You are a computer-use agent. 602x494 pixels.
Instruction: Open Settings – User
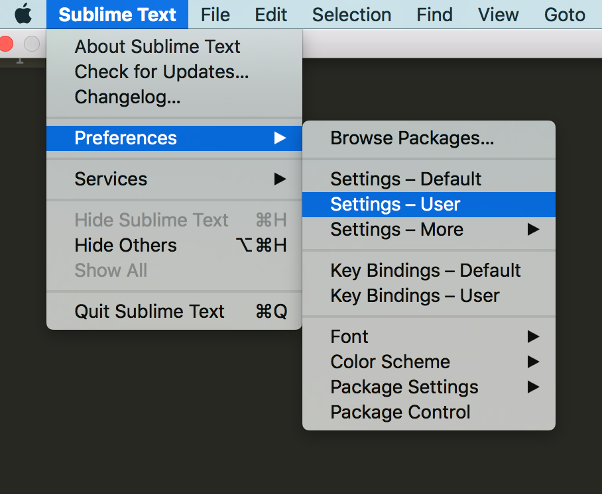tap(429, 205)
